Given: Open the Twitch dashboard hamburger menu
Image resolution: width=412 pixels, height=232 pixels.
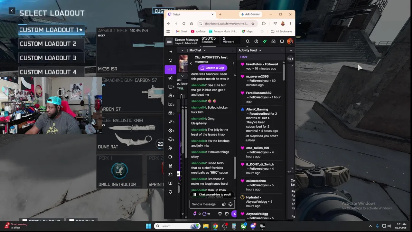Looking at the screenshot, I should coord(169,41).
